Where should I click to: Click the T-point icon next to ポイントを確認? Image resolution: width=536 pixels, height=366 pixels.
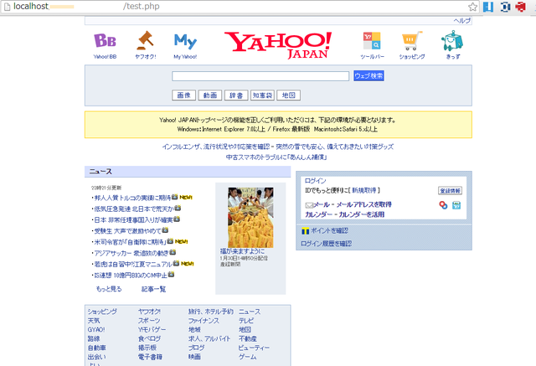click(x=305, y=231)
